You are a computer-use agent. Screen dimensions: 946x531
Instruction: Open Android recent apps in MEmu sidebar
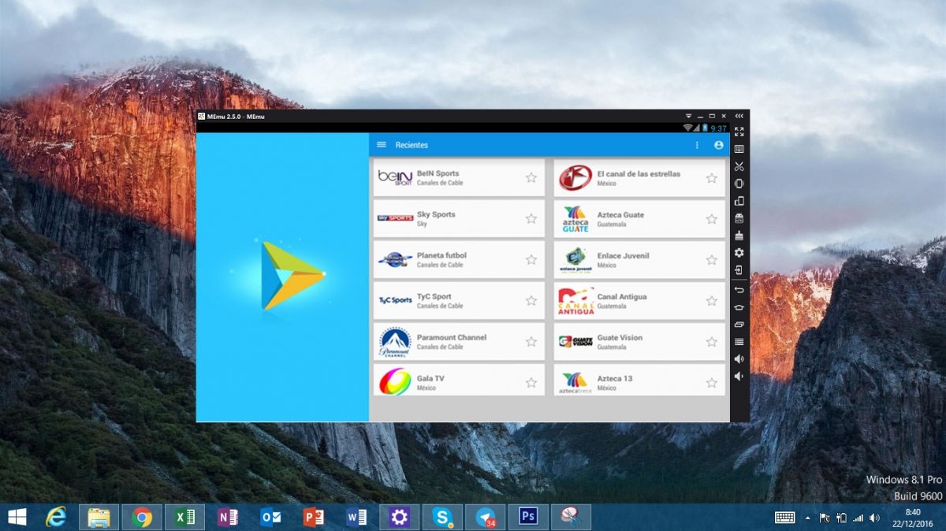click(x=739, y=325)
